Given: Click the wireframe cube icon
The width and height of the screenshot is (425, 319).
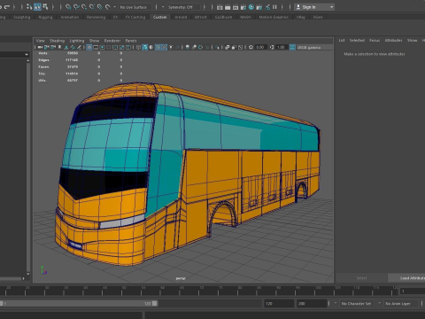Looking at the screenshot, I should (x=138, y=47).
